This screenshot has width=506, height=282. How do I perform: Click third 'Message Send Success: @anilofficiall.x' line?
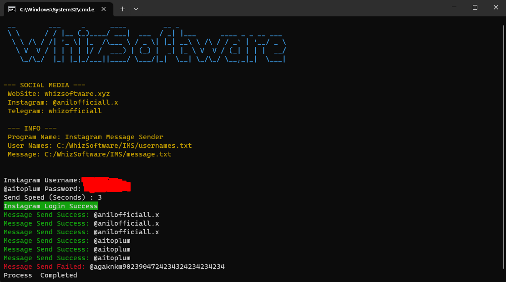tap(81, 232)
